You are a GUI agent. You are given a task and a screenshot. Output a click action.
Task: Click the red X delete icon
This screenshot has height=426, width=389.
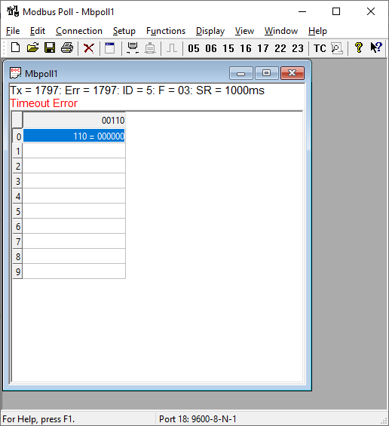click(x=88, y=48)
